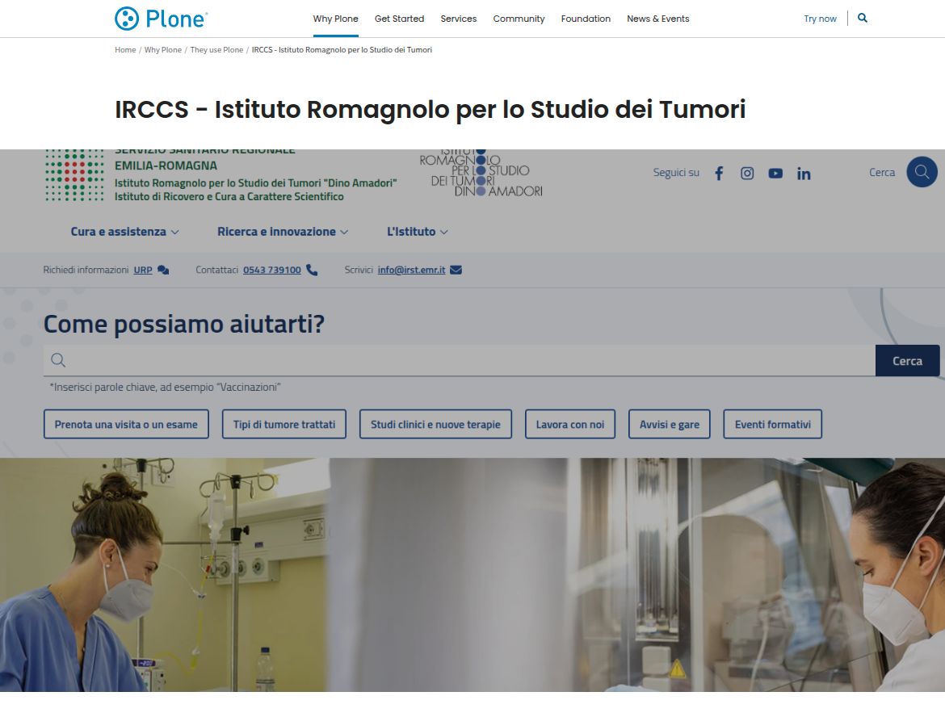Open the Community menu item
945x717 pixels.
point(519,19)
